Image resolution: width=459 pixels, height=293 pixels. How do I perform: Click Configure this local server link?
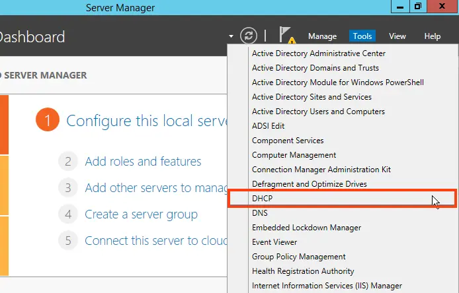coord(147,121)
